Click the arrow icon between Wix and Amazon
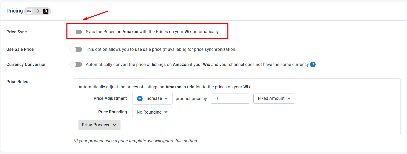407x154 pixels. [x=37, y=11]
